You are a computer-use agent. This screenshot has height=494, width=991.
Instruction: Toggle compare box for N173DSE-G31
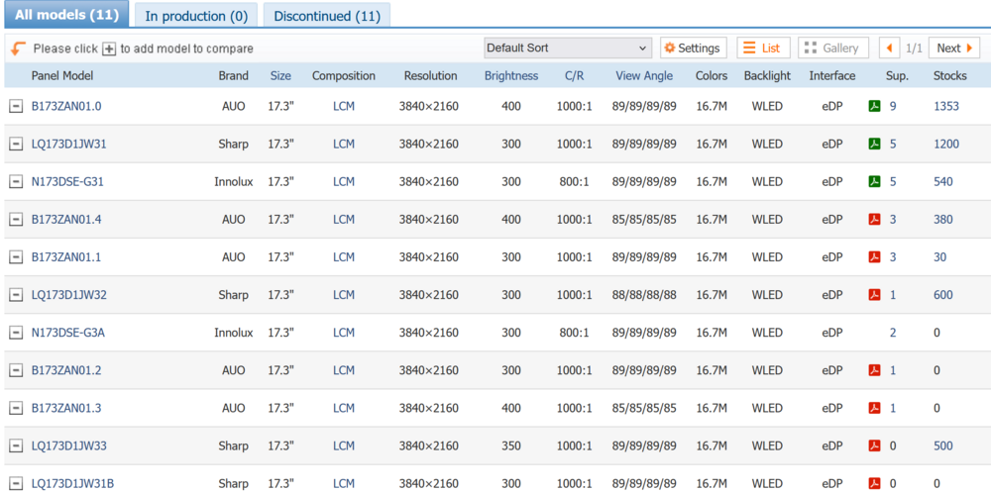click(x=16, y=181)
